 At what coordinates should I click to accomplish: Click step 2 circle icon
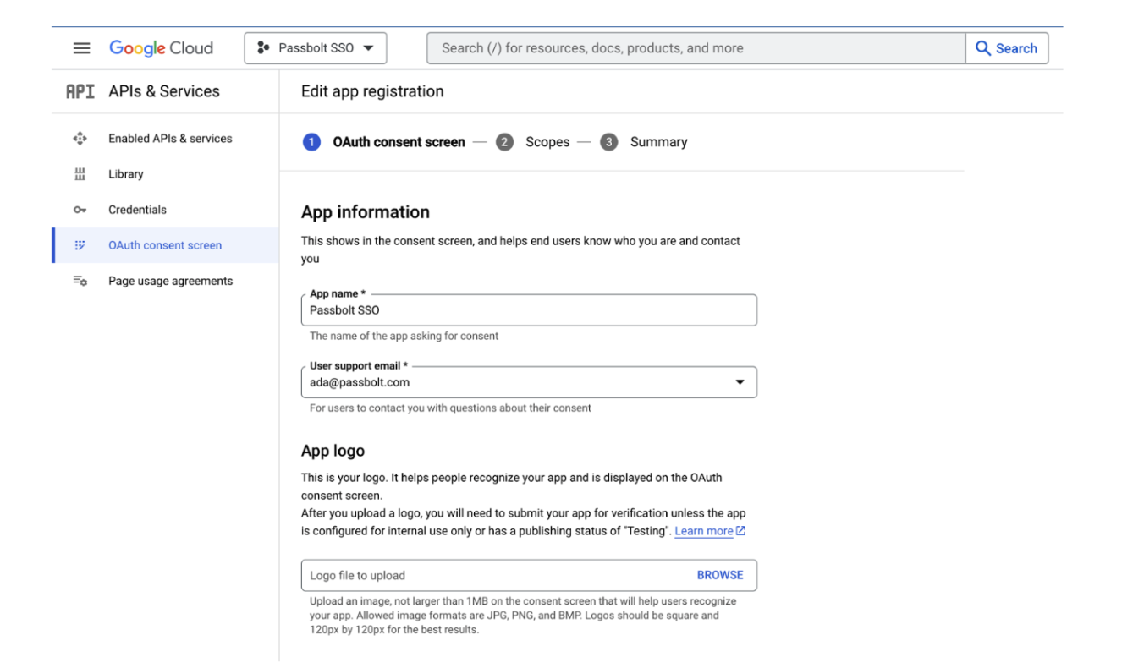504,142
